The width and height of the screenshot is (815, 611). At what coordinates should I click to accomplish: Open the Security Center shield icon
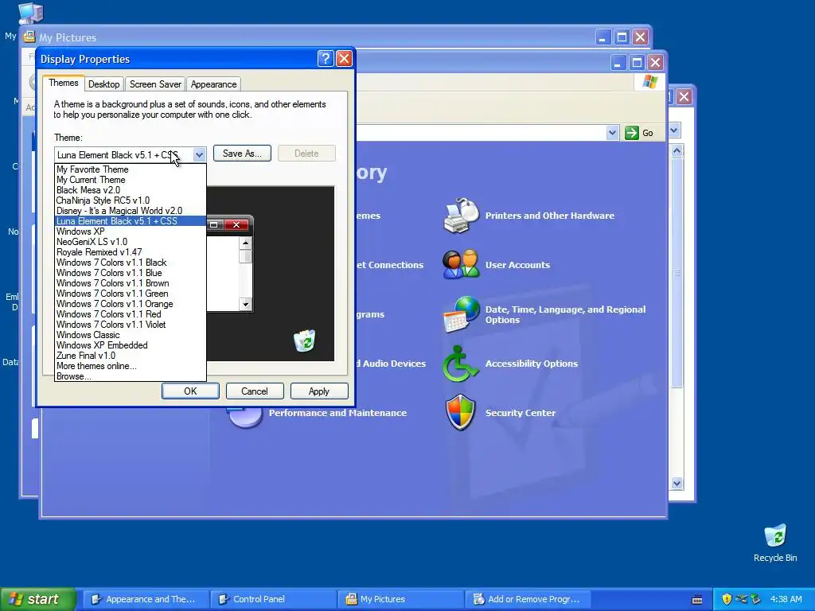[x=461, y=413]
